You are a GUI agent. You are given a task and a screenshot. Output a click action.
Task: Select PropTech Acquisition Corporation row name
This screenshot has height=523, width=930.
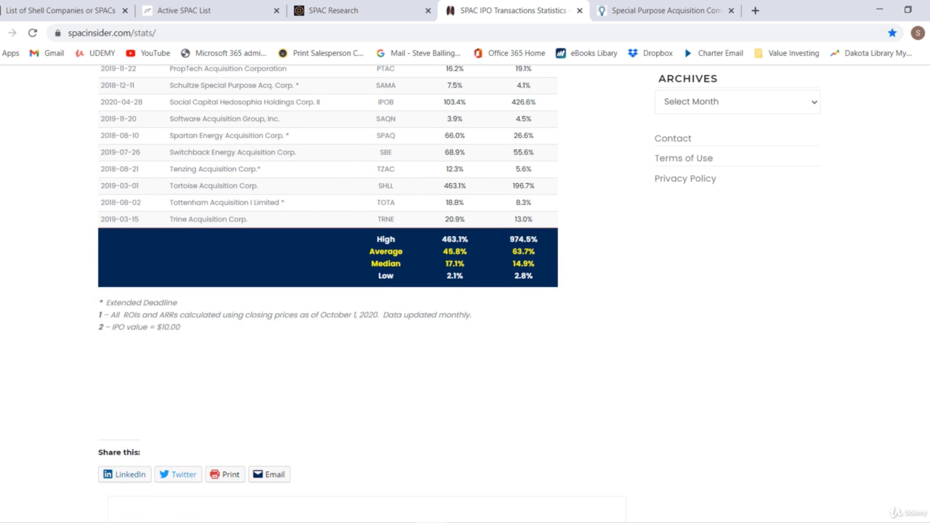point(227,68)
